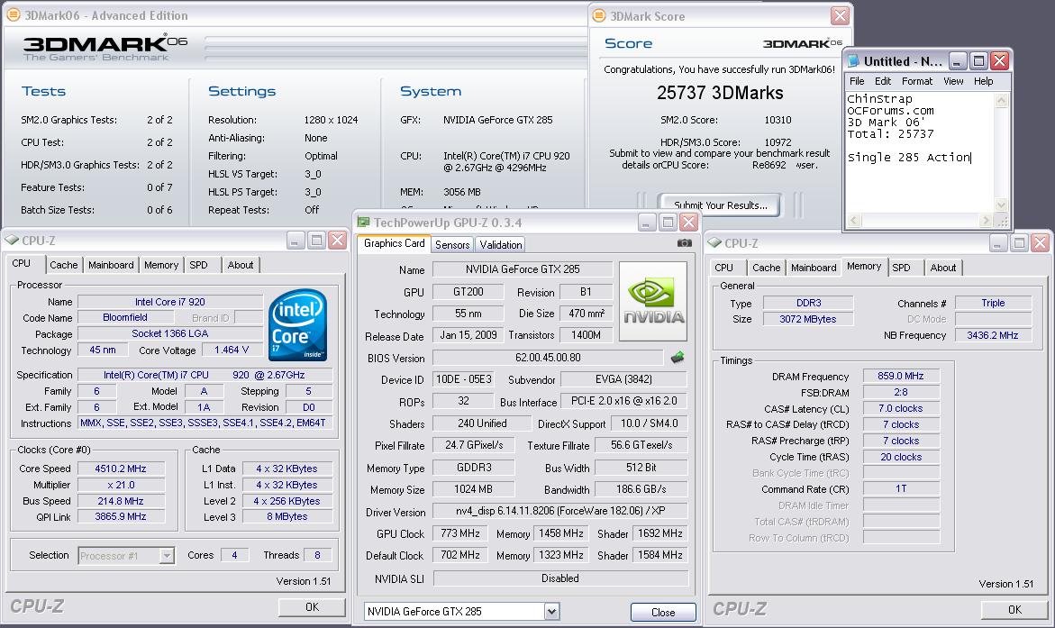
Task: Click the Bus Speed value 214.8 MHz
Action: [121, 501]
